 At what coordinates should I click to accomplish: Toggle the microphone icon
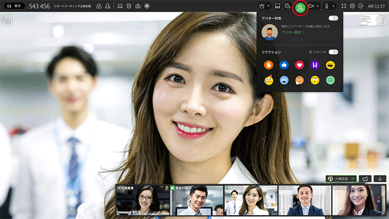[327, 6]
